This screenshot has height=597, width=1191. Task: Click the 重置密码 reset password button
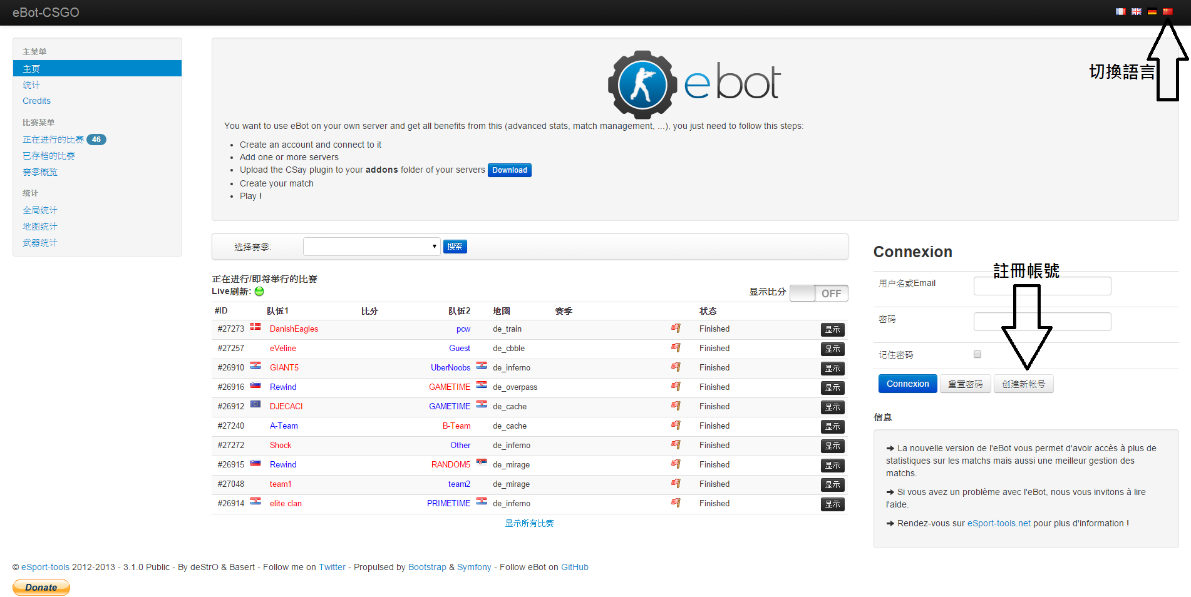coord(966,384)
